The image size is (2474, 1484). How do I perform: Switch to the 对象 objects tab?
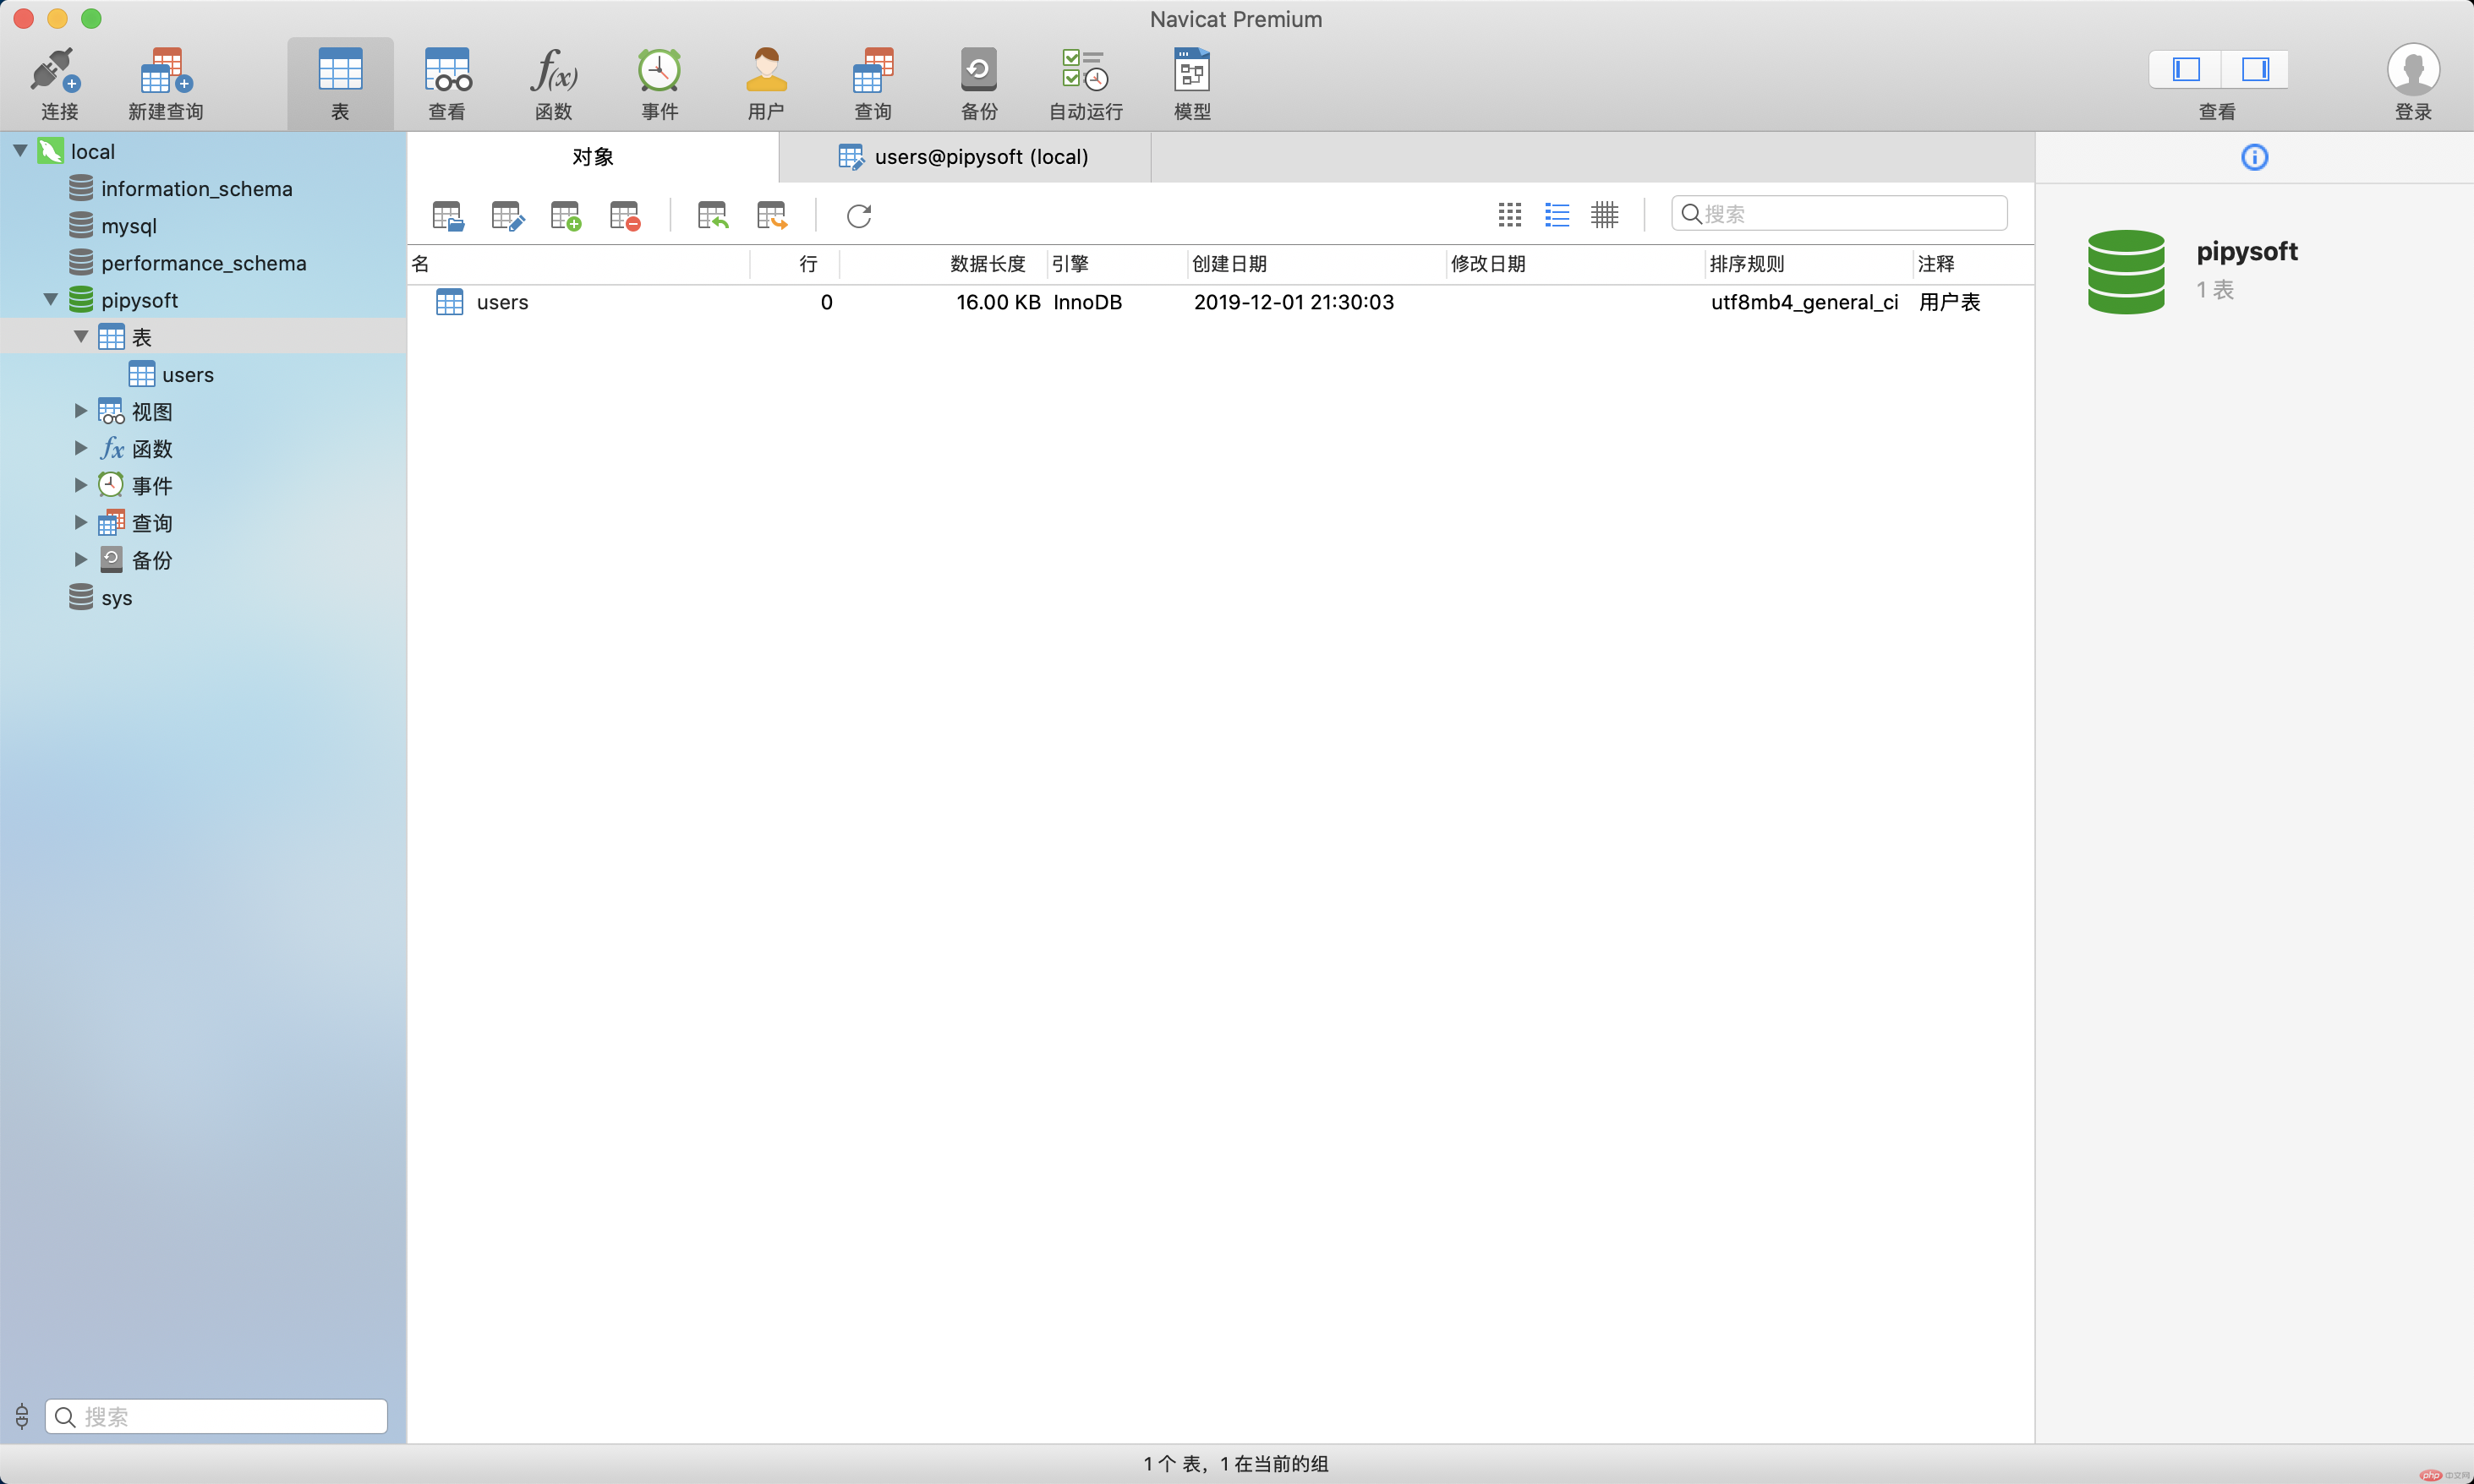[x=592, y=157]
